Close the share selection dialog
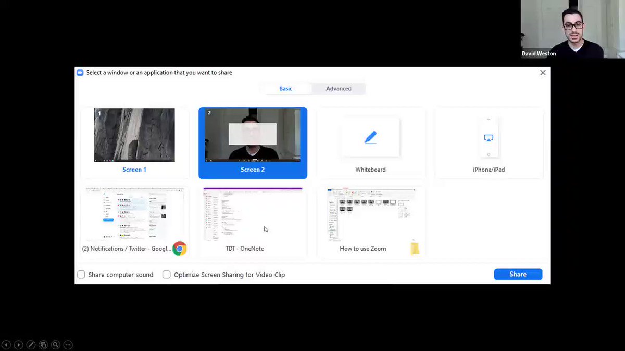The width and height of the screenshot is (625, 351). click(543, 73)
